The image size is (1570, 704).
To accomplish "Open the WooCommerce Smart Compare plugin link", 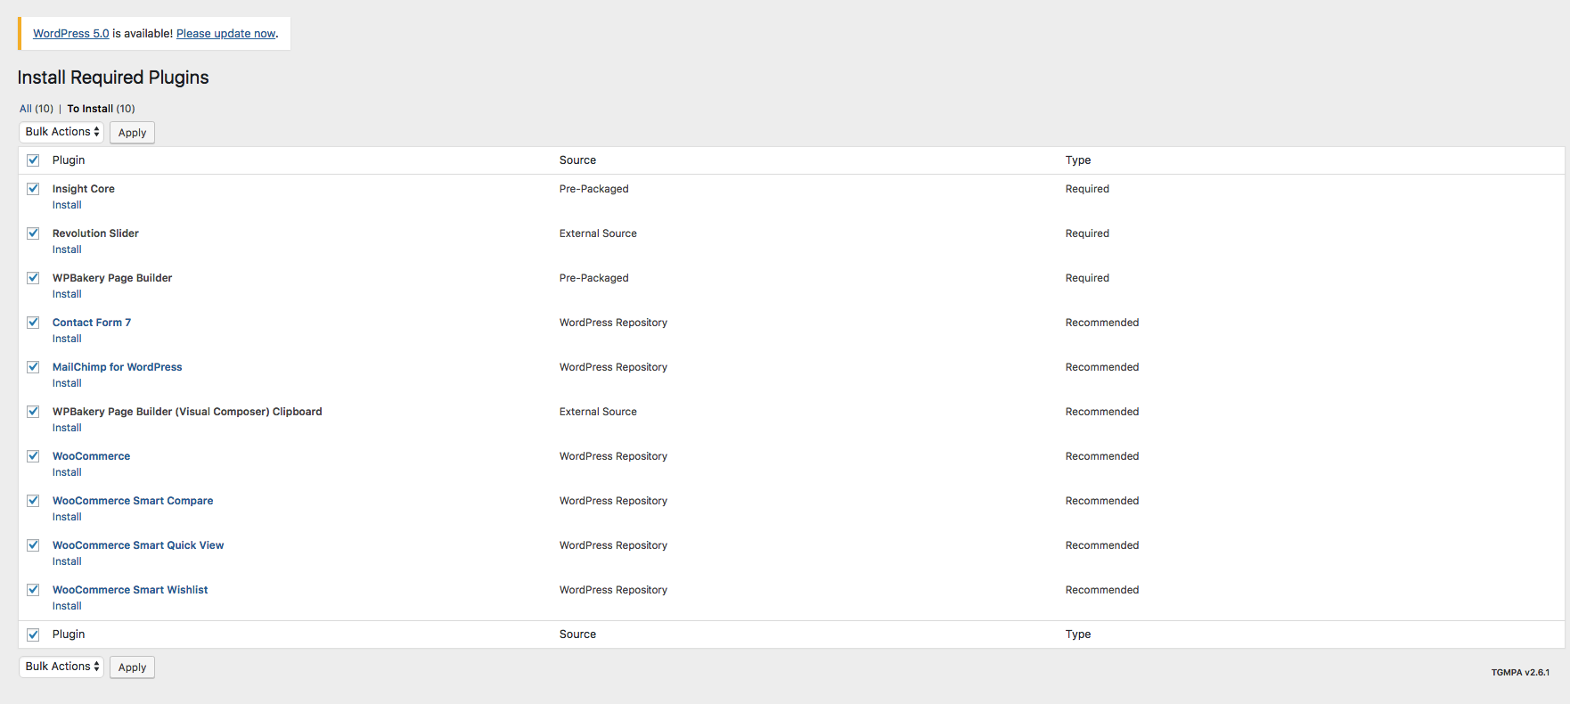I will point(133,501).
